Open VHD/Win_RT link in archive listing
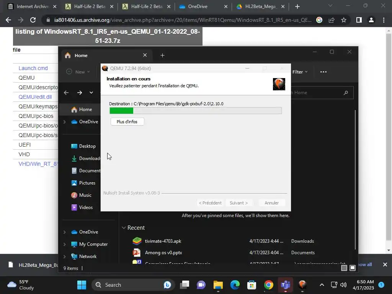This screenshot has width=392, height=294. click(x=38, y=164)
